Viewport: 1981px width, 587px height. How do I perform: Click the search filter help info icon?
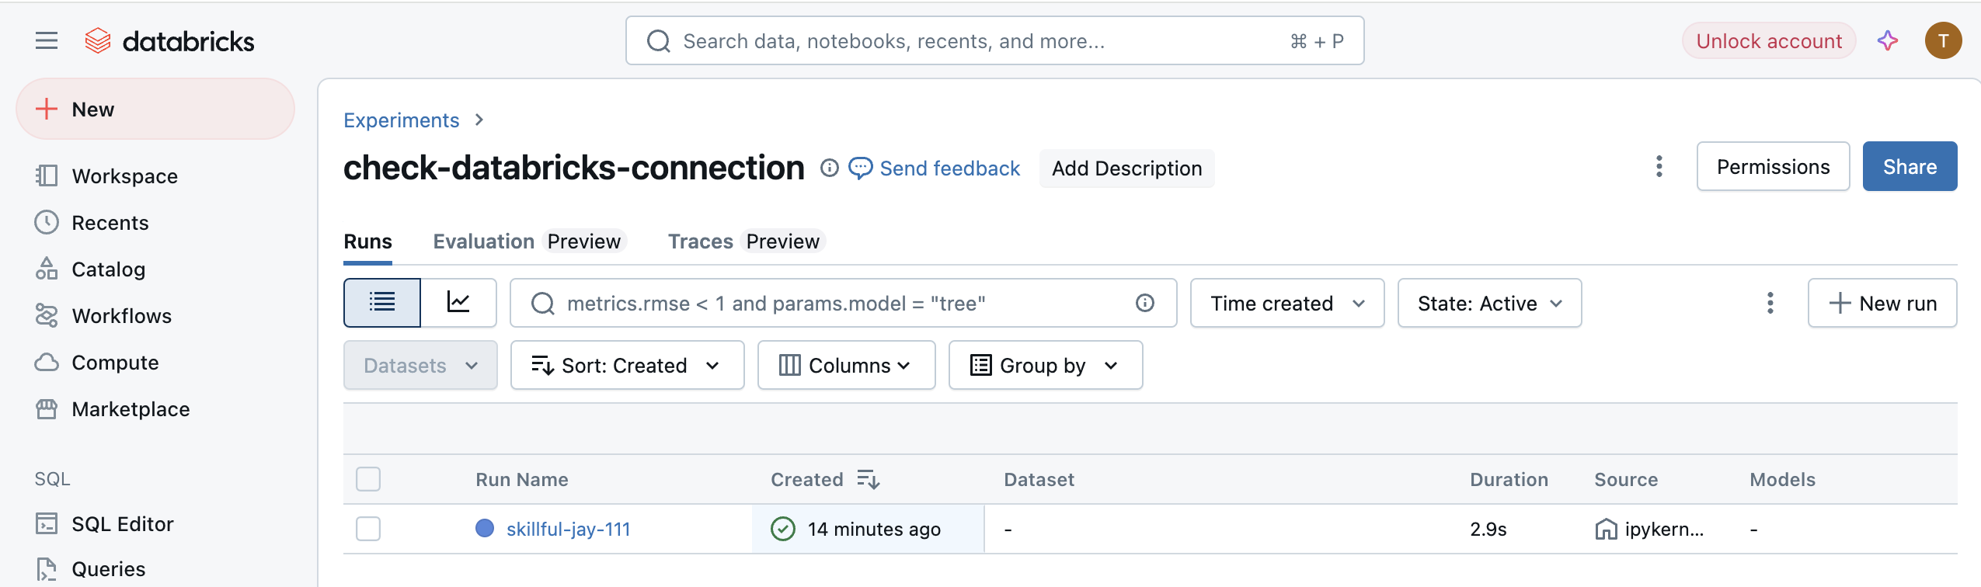tap(1144, 303)
